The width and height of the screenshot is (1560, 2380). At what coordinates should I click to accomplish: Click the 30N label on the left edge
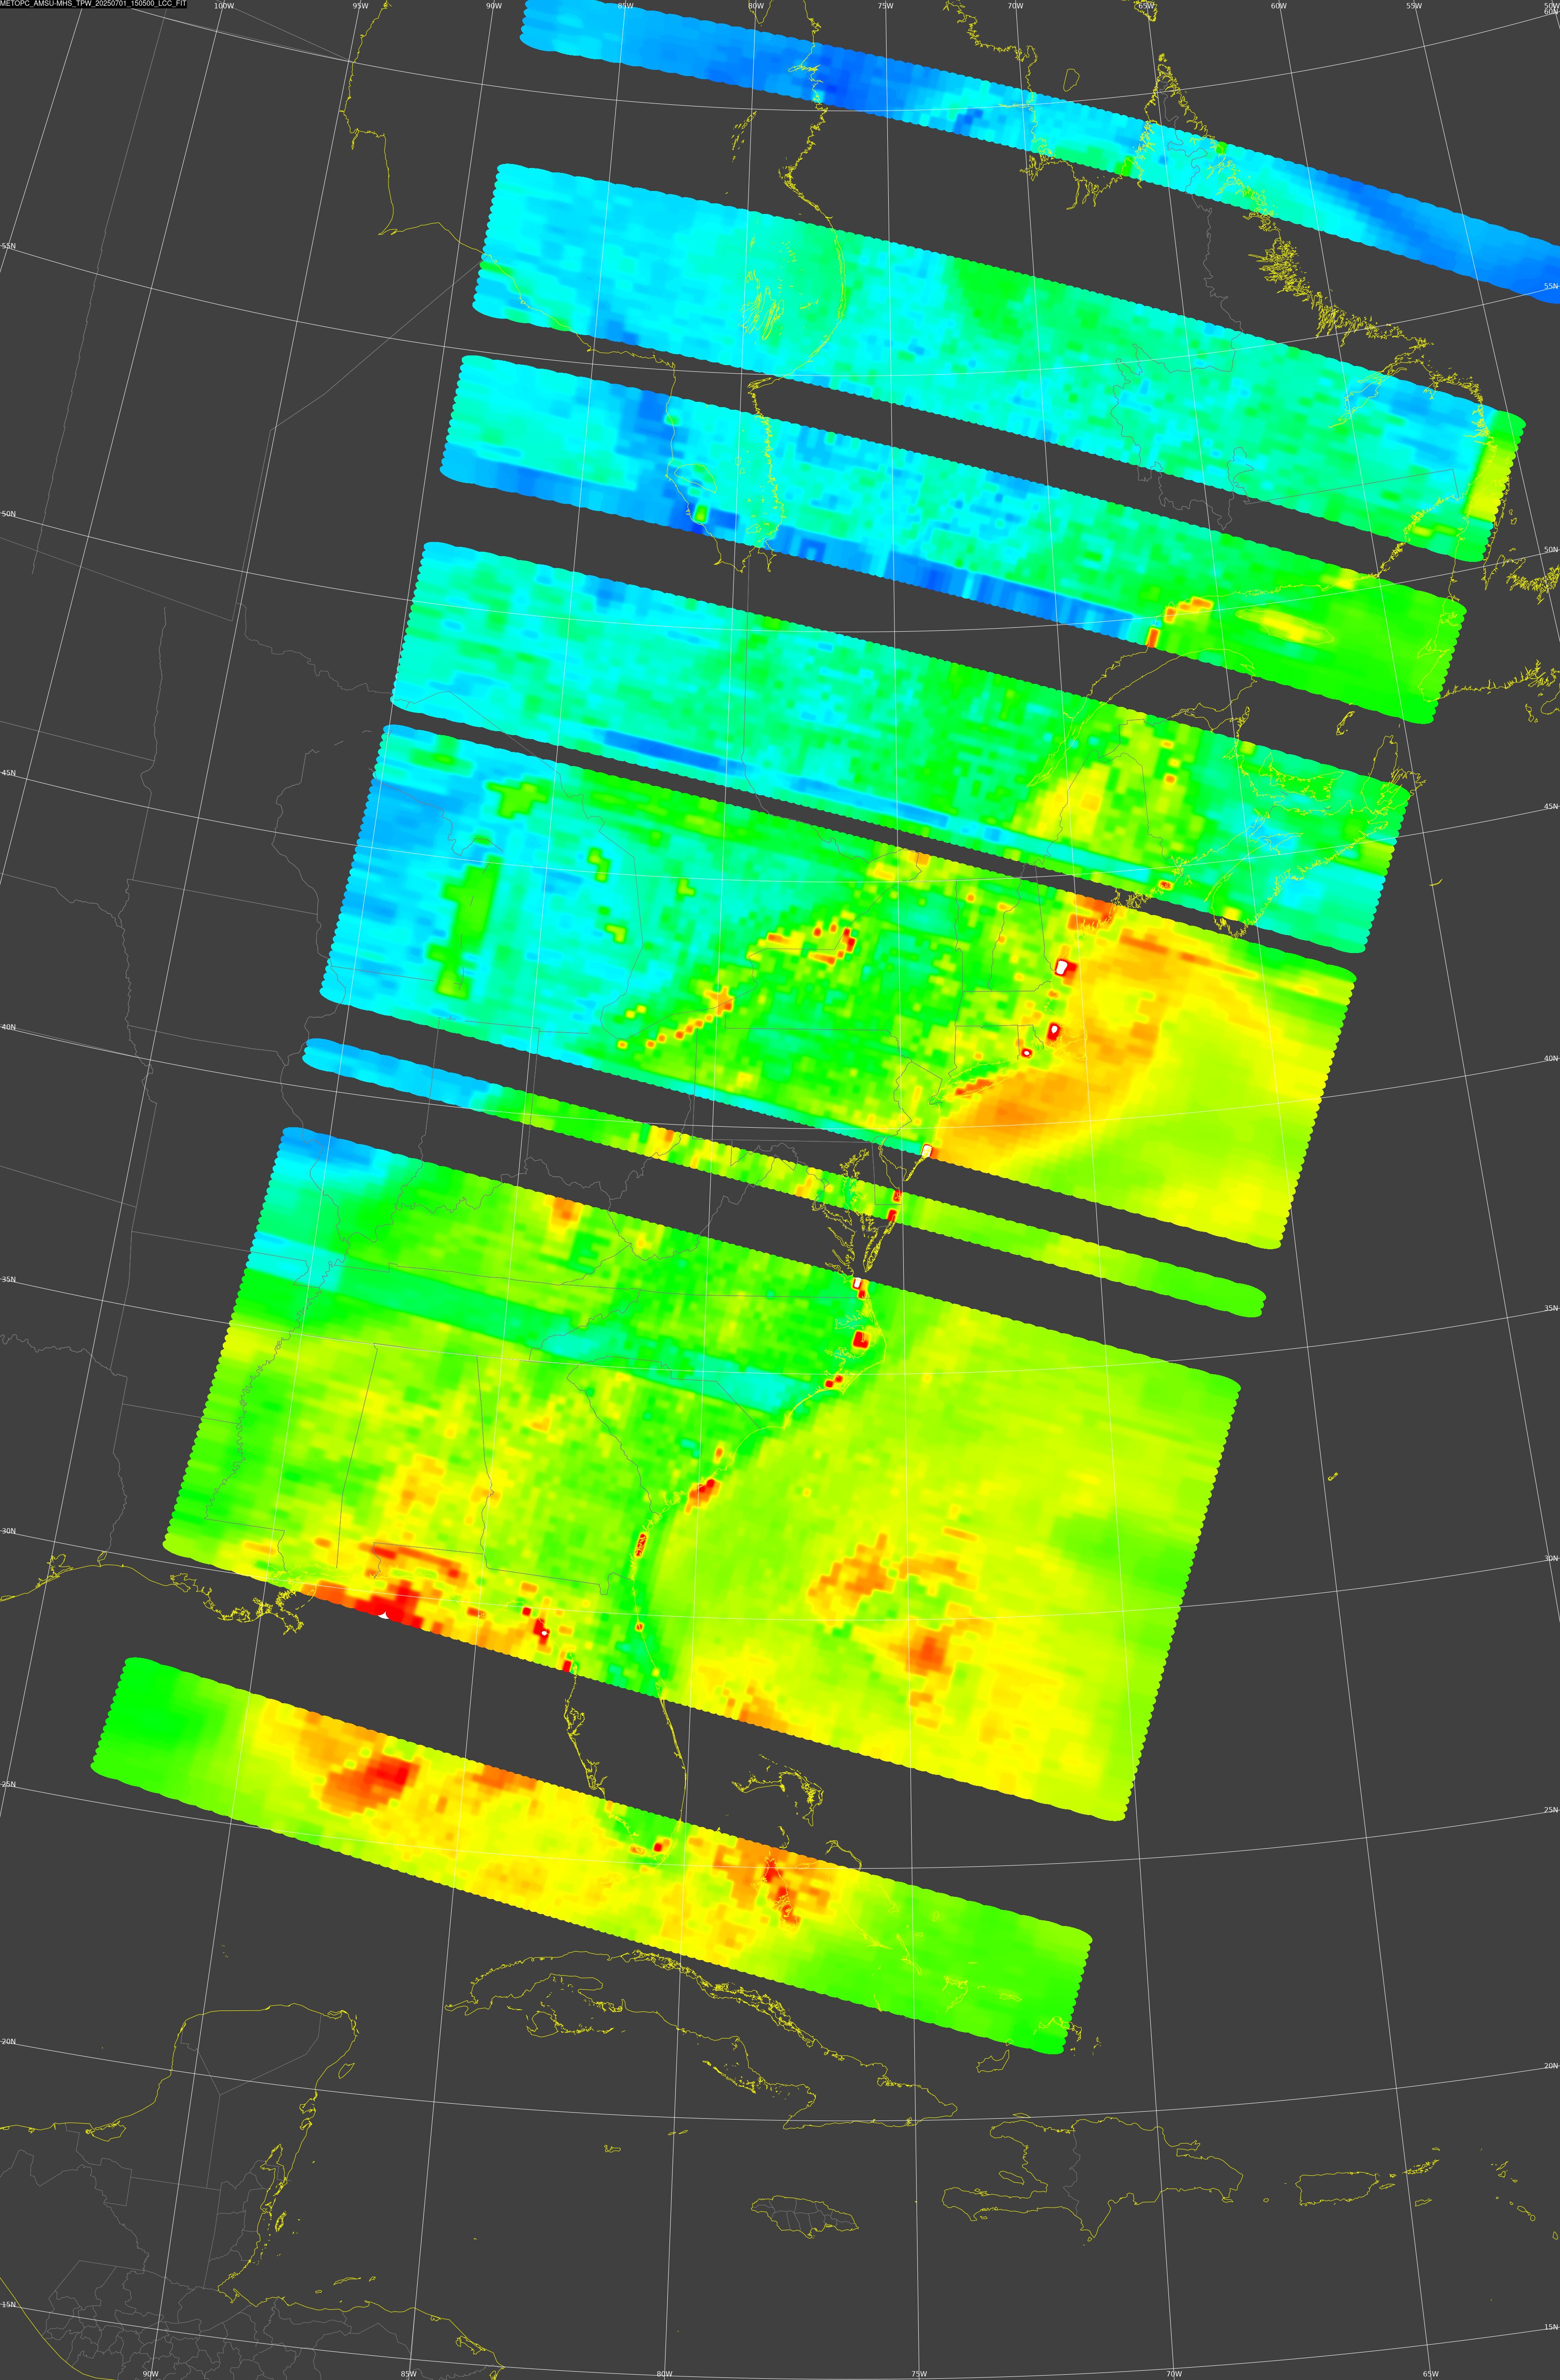click(x=8, y=1531)
